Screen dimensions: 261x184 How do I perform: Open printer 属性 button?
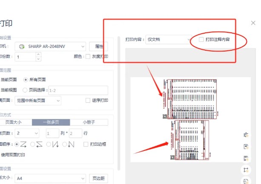(98, 46)
